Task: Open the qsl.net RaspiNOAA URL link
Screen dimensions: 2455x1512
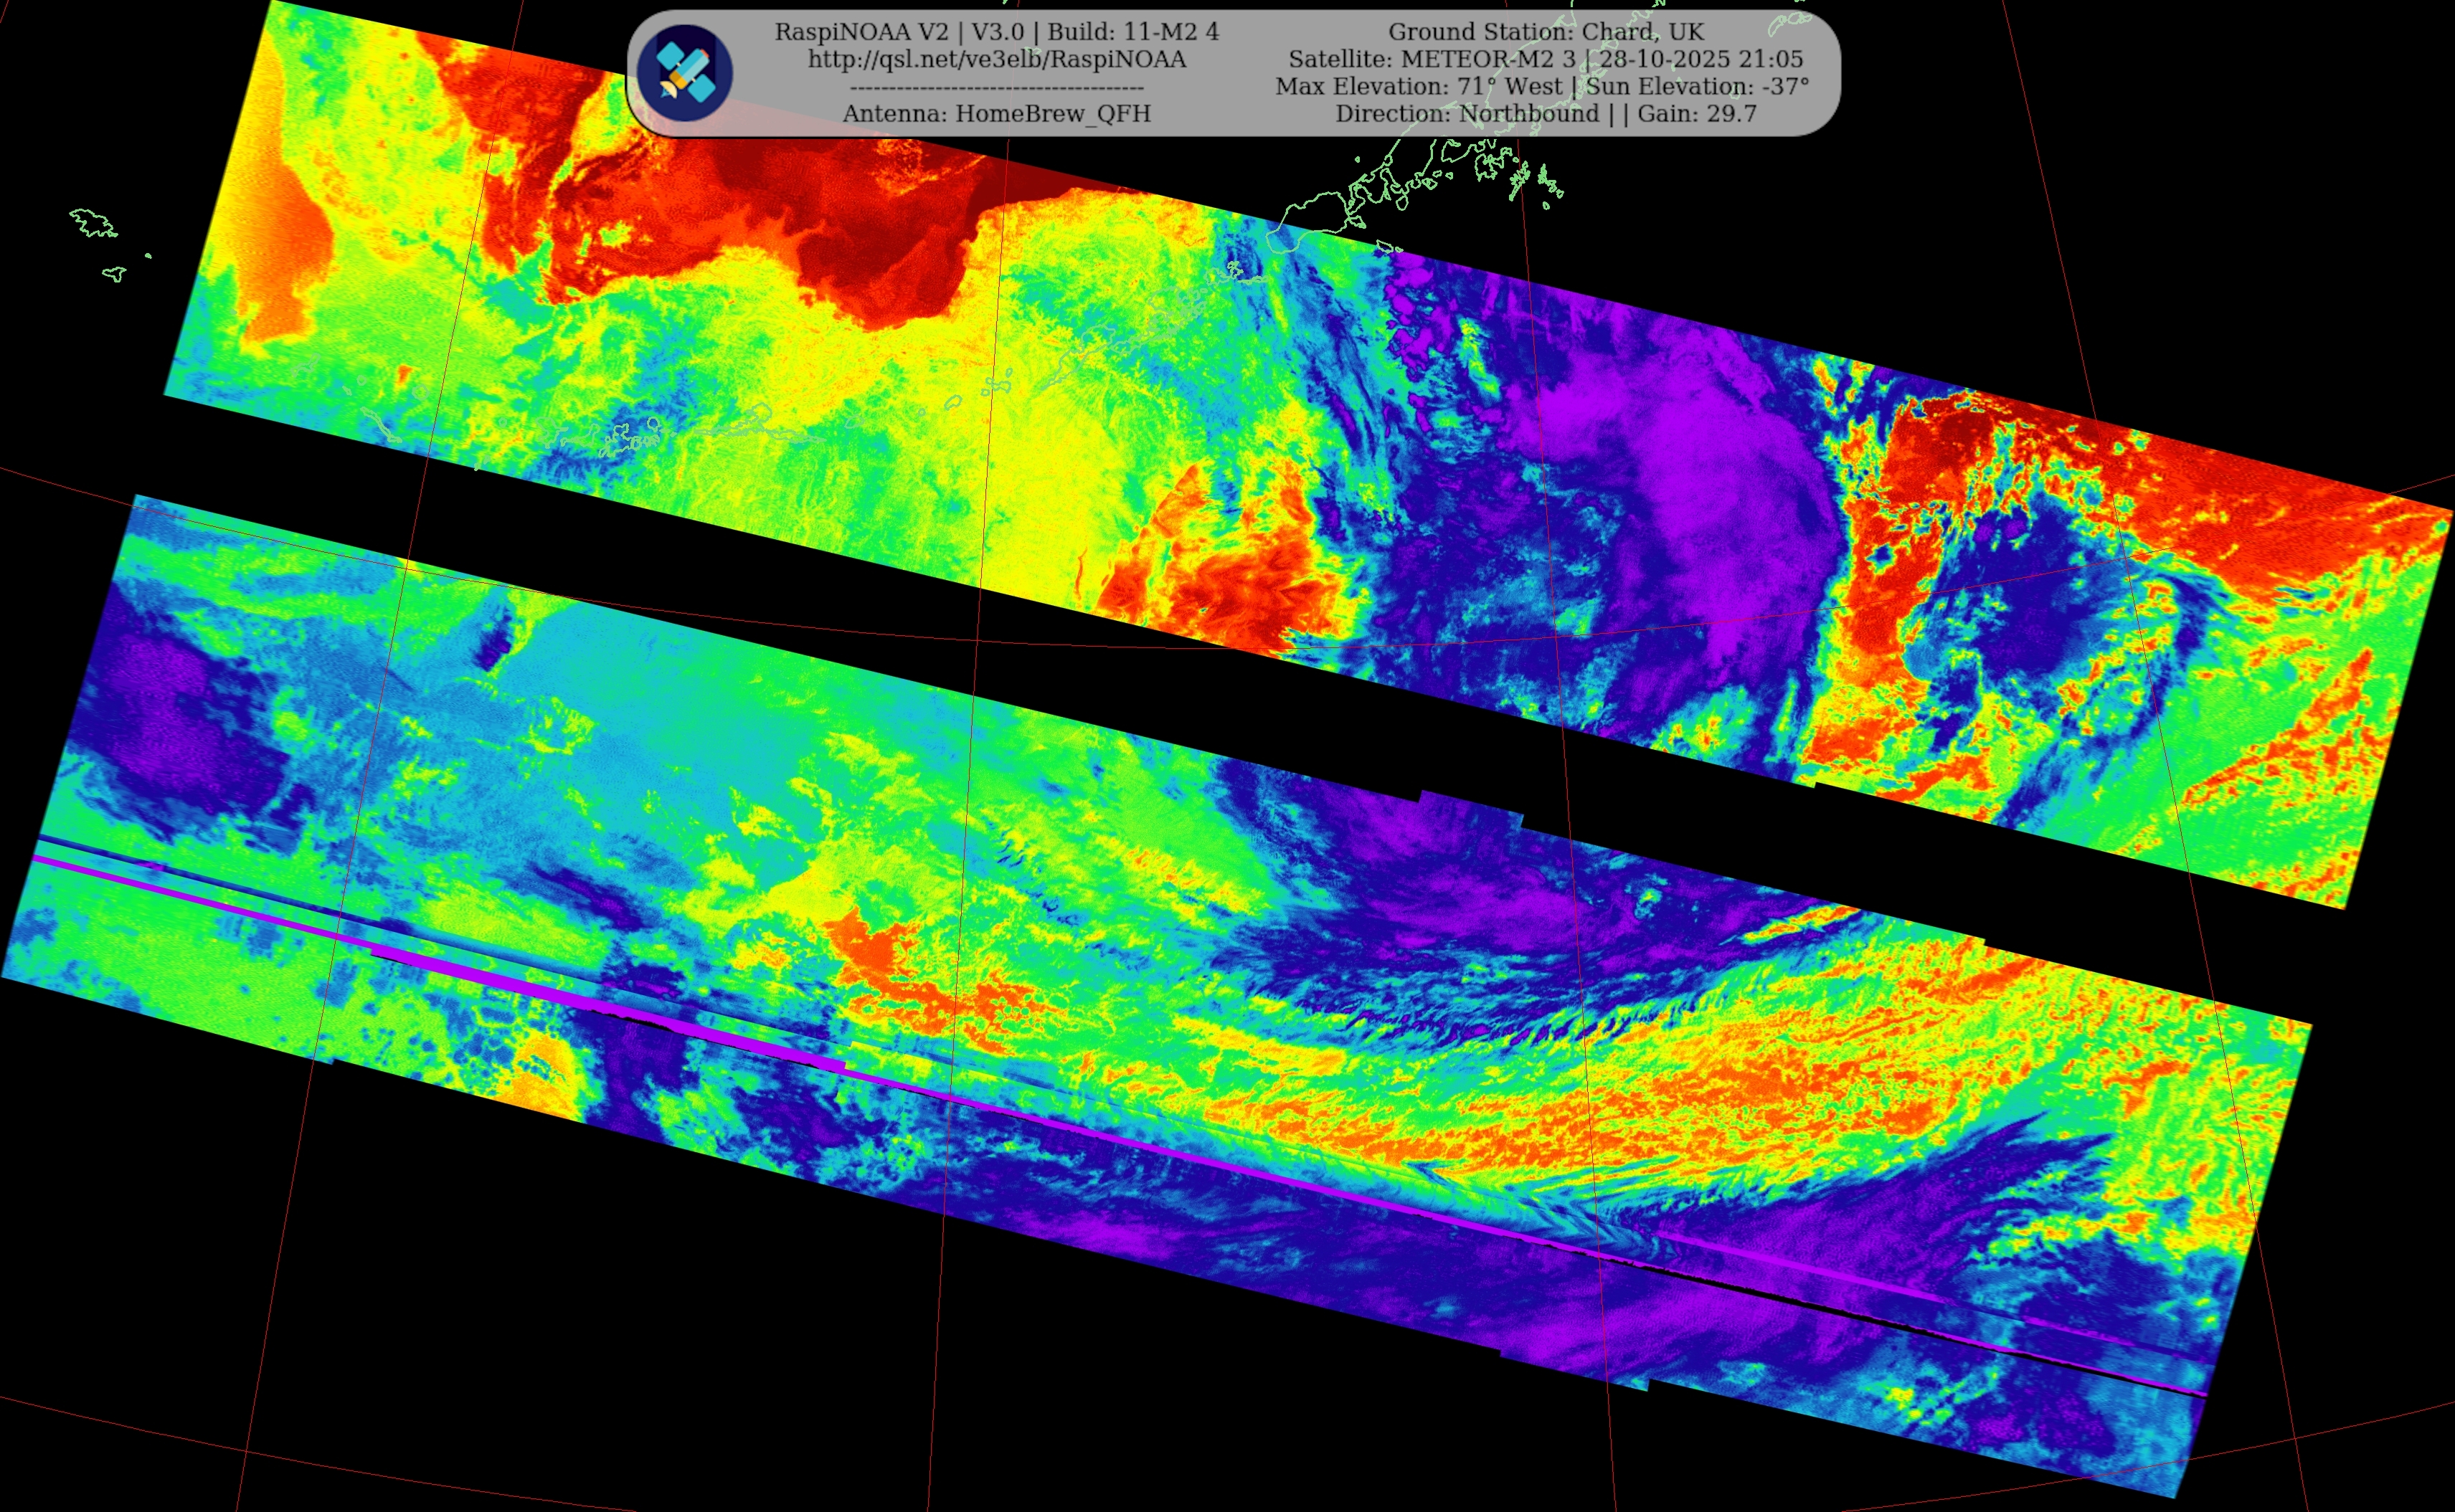Action: pos(996,59)
